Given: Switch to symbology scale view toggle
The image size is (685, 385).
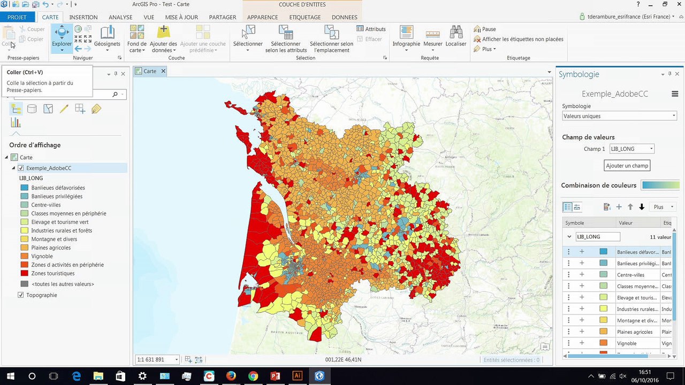Looking at the screenshot, I should pyautogui.click(x=577, y=207).
